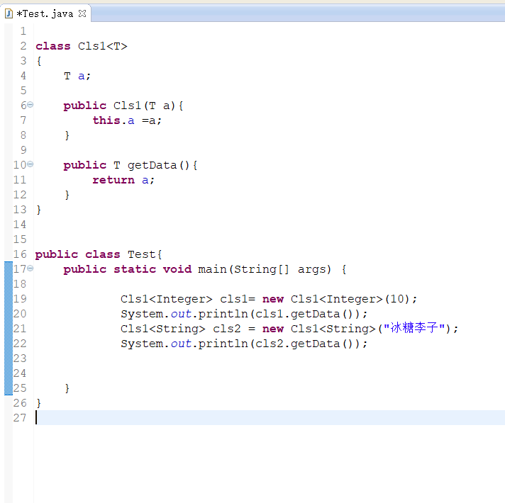505x503 pixels.
Task: Click the 'return' keyword on line 11
Action: click(113, 180)
